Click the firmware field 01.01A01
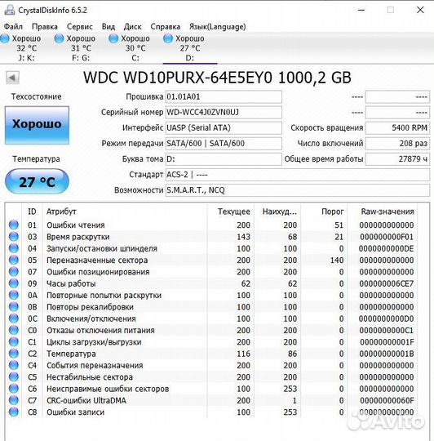 tap(224, 96)
